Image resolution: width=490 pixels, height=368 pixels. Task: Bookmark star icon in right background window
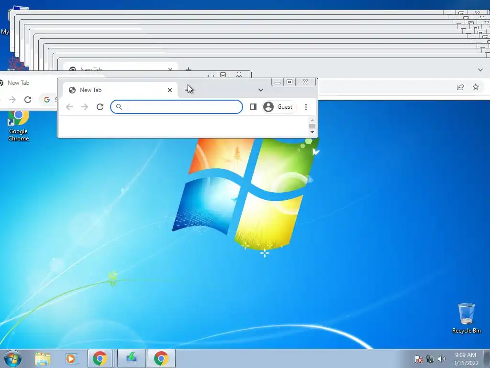(x=476, y=87)
